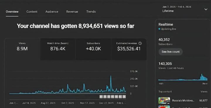The image size is (211, 108).
Task: Open the Overview tab
Action: (12, 12)
